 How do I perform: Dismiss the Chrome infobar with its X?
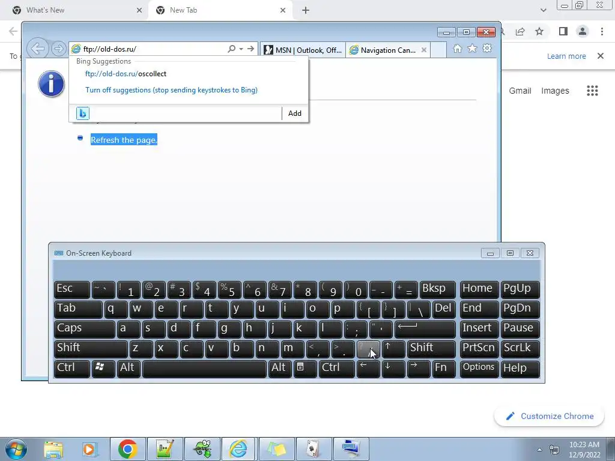click(601, 56)
